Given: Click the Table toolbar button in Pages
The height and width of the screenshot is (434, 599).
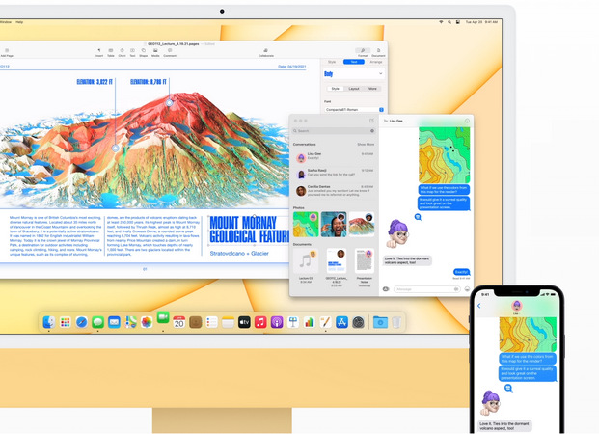Looking at the screenshot, I should pos(111,53).
